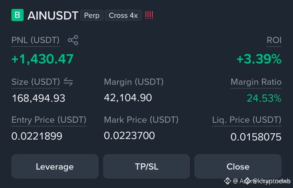The image size is (293, 188).
Task: Click the red ADL indicator bars
Action: (x=149, y=15)
